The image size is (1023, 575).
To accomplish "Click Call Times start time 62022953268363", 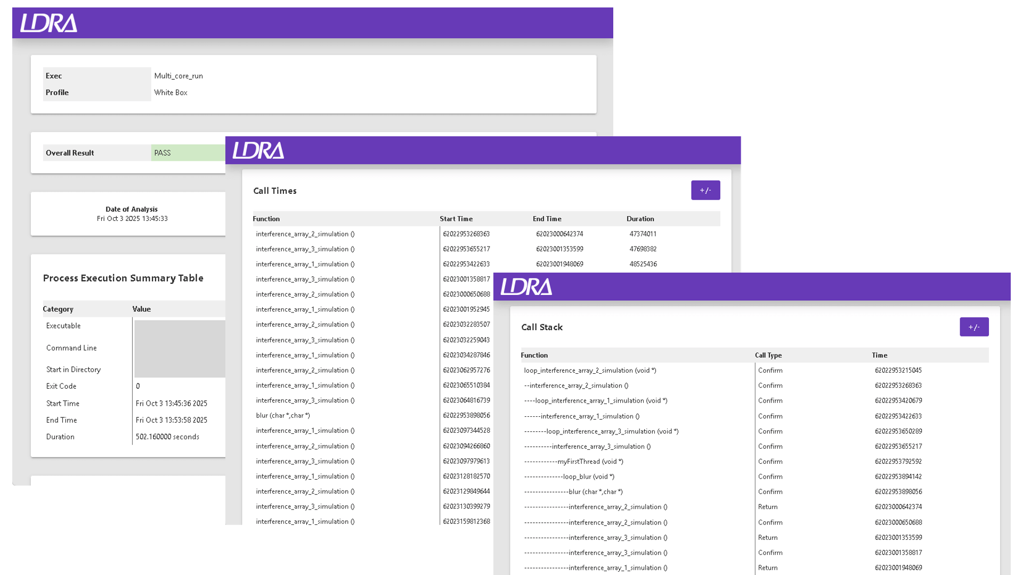I will pyautogui.click(x=466, y=234).
